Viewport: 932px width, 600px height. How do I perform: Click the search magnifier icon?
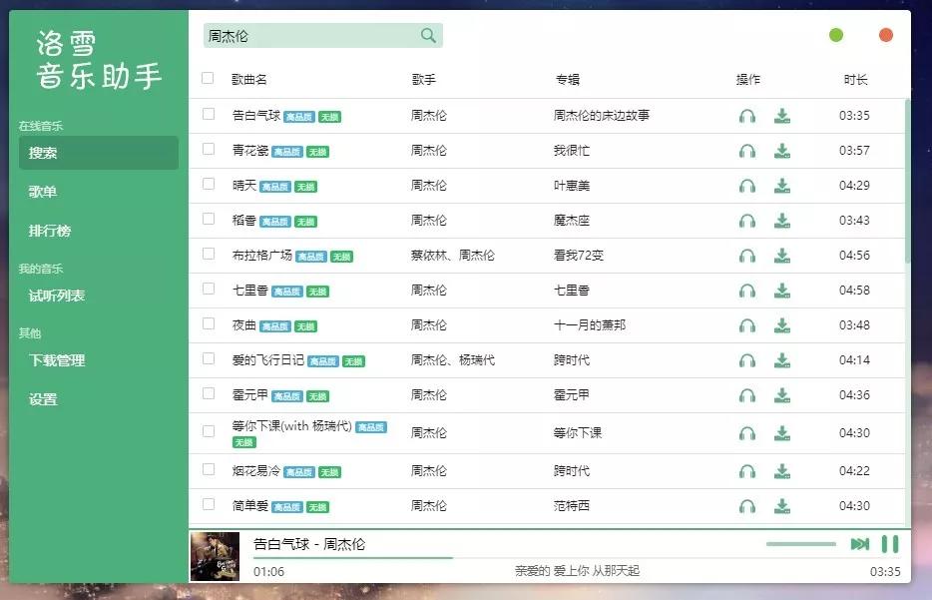coord(428,35)
